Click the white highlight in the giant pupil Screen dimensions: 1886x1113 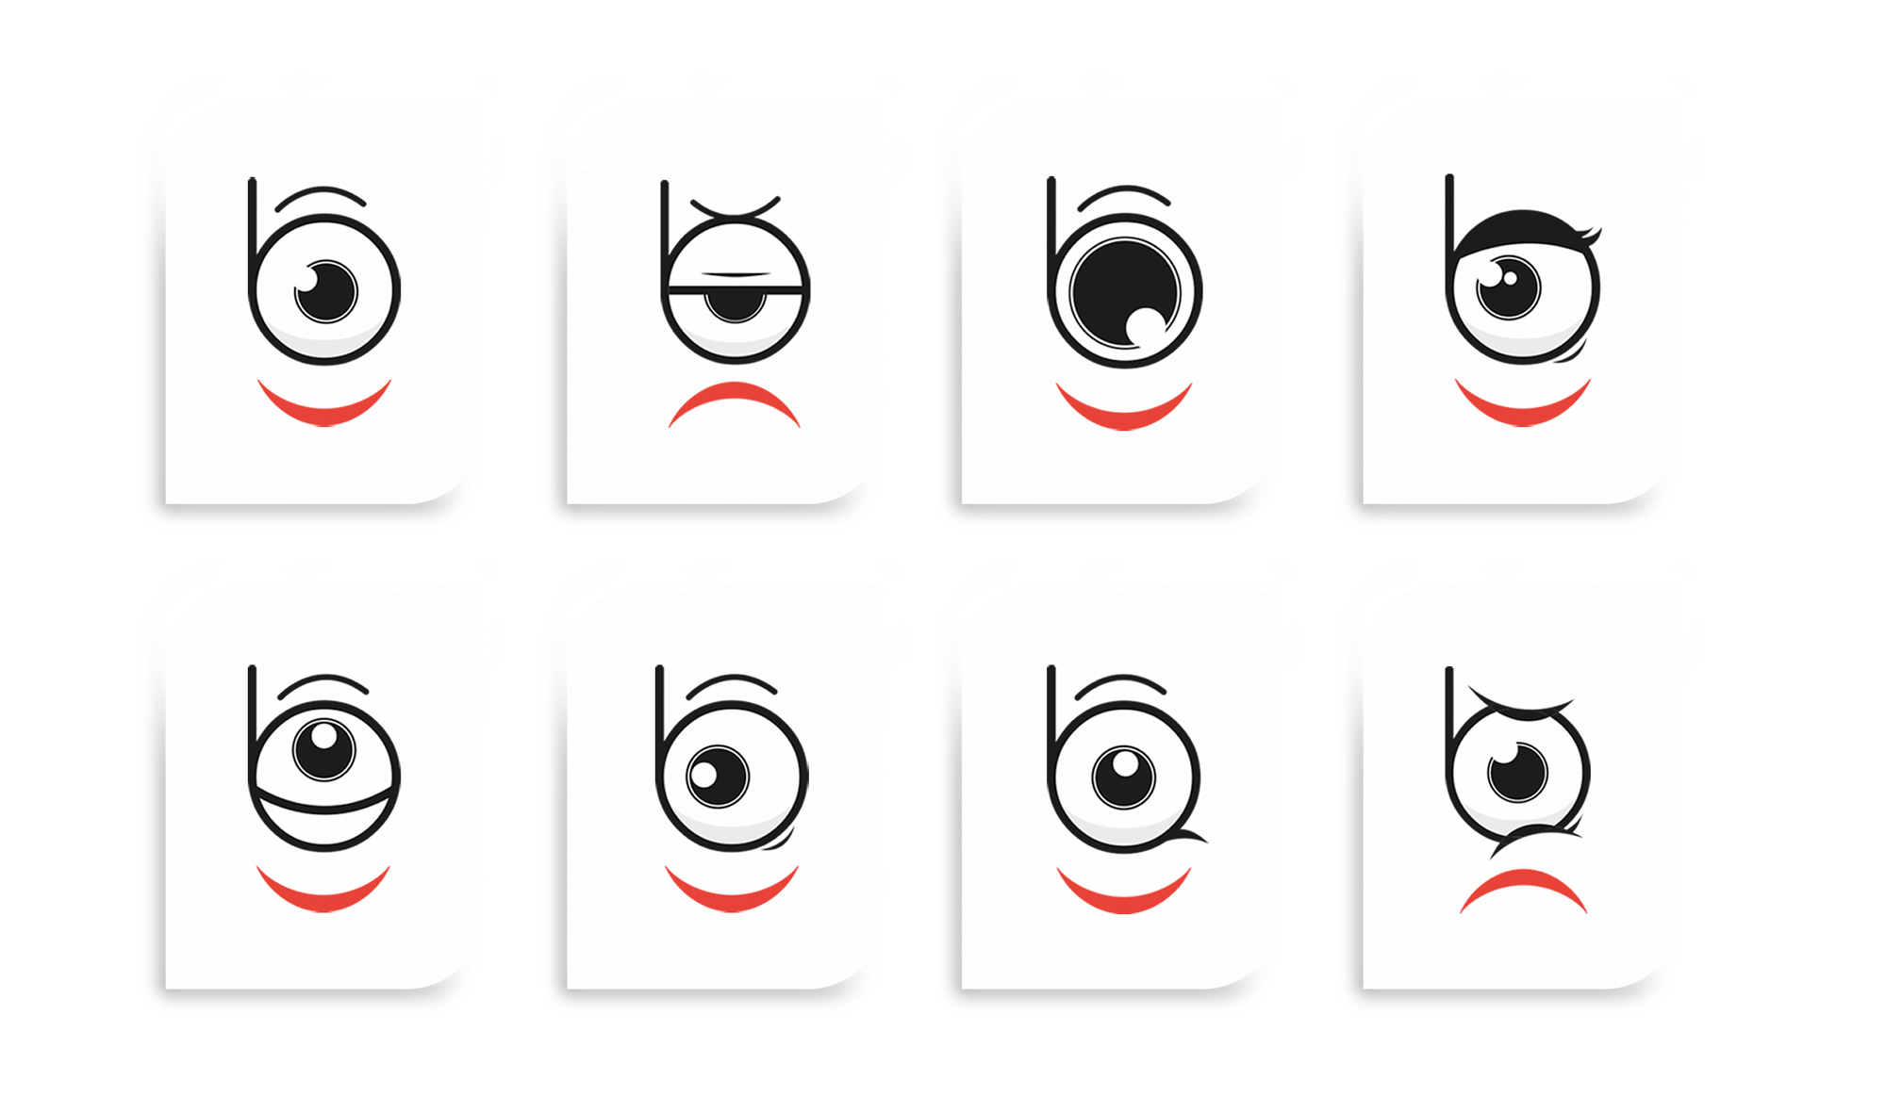1146,326
